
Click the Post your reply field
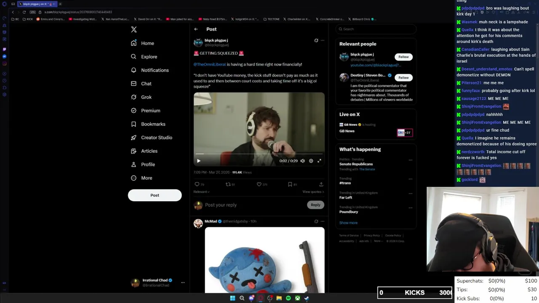click(253, 205)
